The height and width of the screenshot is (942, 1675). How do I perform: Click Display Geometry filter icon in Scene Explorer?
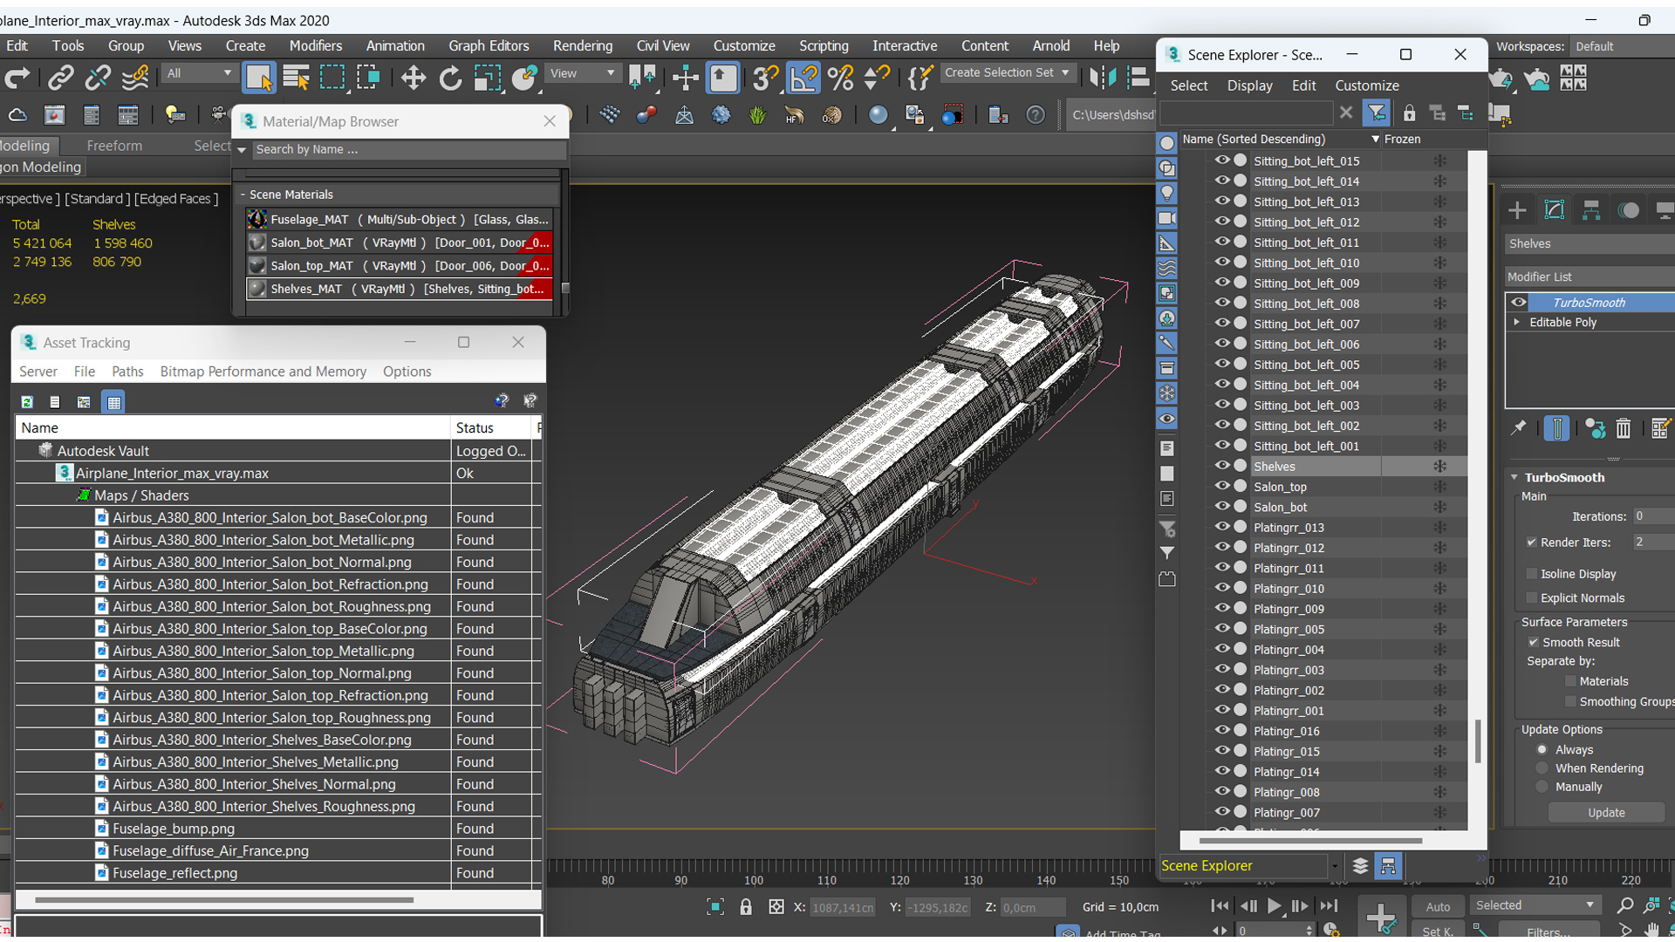click(x=1166, y=143)
